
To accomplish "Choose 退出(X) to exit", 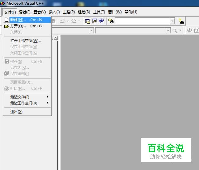I will (28, 112).
